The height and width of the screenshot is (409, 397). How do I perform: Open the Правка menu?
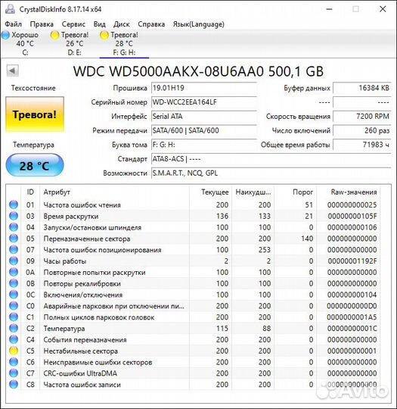(42, 24)
